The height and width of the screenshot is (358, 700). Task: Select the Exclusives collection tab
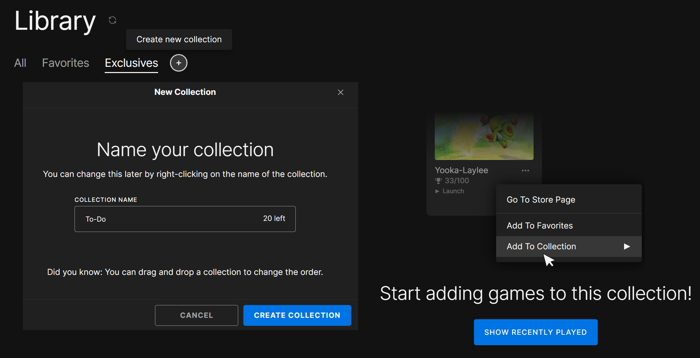tap(131, 63)
